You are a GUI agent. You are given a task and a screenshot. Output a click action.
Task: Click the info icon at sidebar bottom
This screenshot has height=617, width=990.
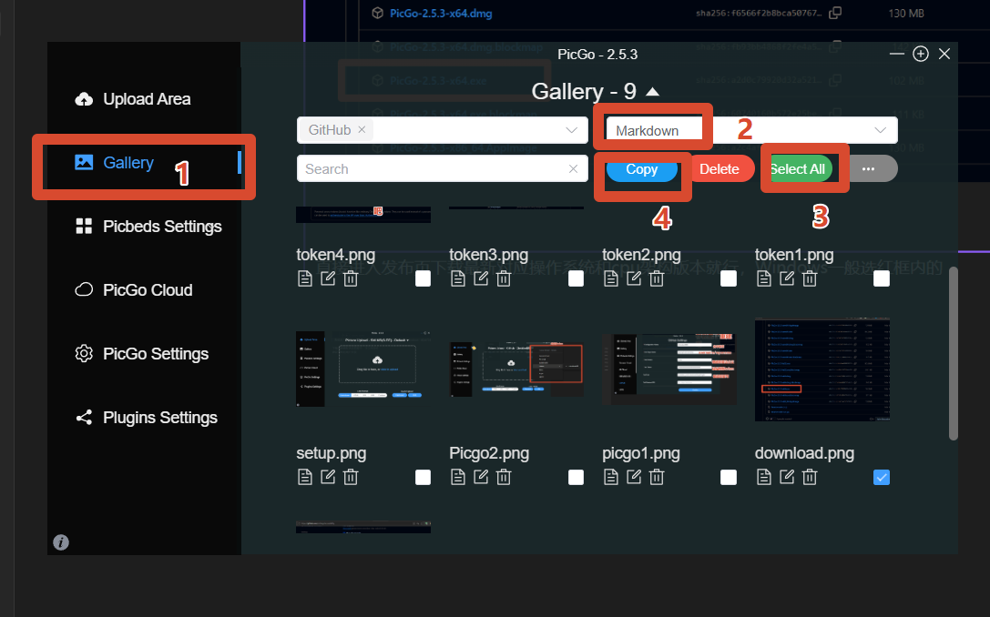(61, 542)
